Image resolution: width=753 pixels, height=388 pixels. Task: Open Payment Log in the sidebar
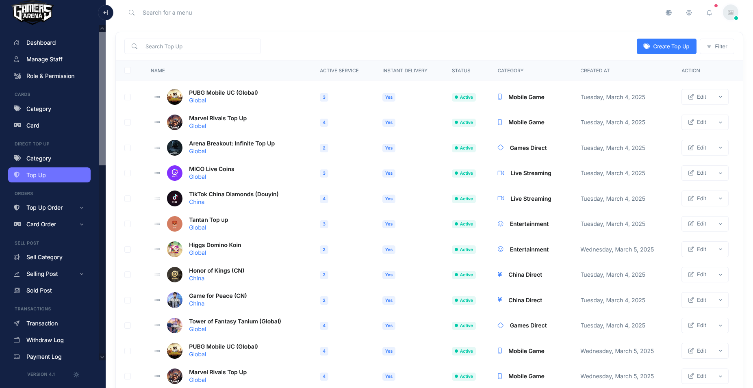pos(49,357)
